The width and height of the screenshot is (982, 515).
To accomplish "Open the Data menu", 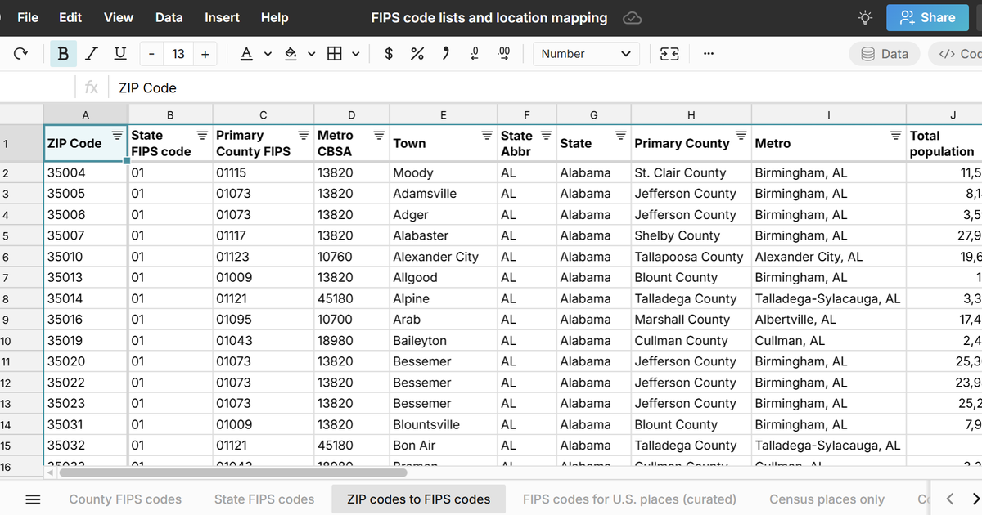I will 169,17.
